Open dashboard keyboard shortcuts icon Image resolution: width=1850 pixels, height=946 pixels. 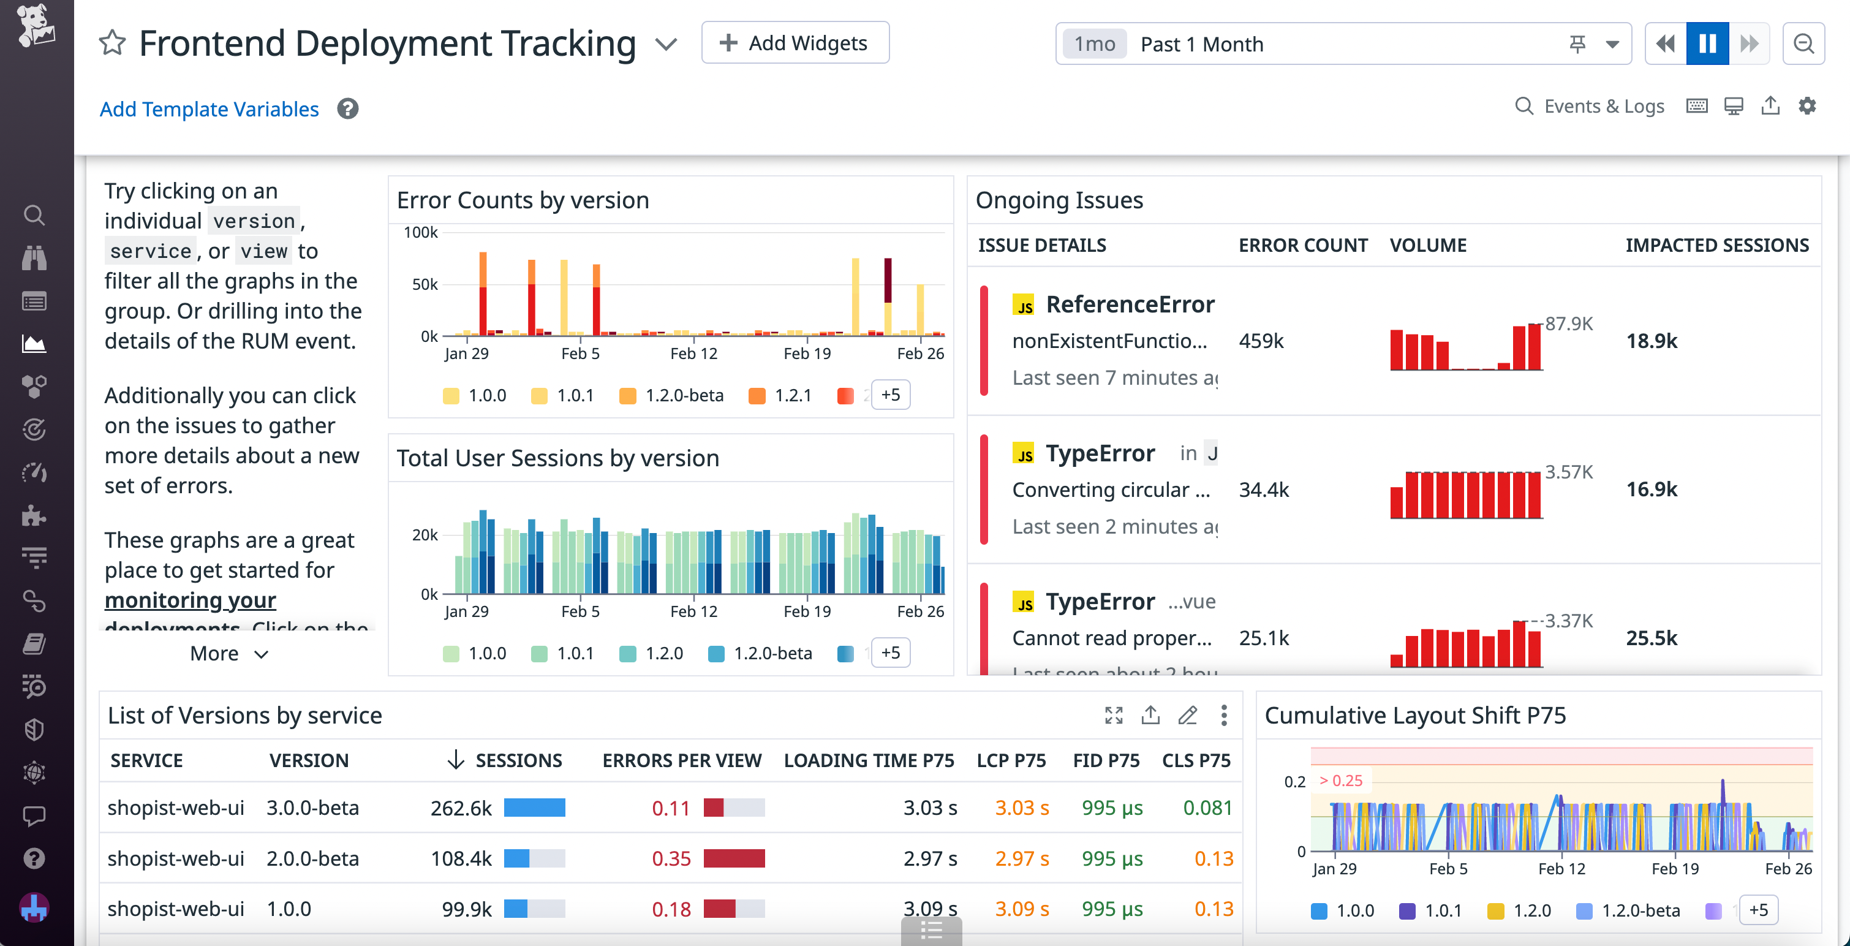tap(1696, 105)
